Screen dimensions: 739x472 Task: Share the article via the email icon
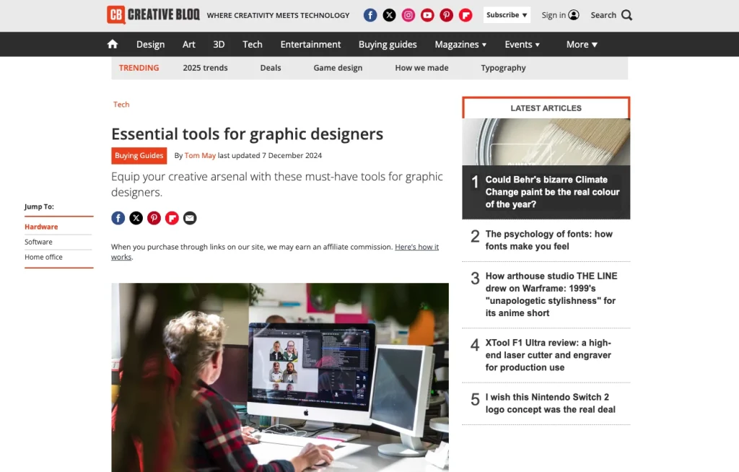coord(190,217)
